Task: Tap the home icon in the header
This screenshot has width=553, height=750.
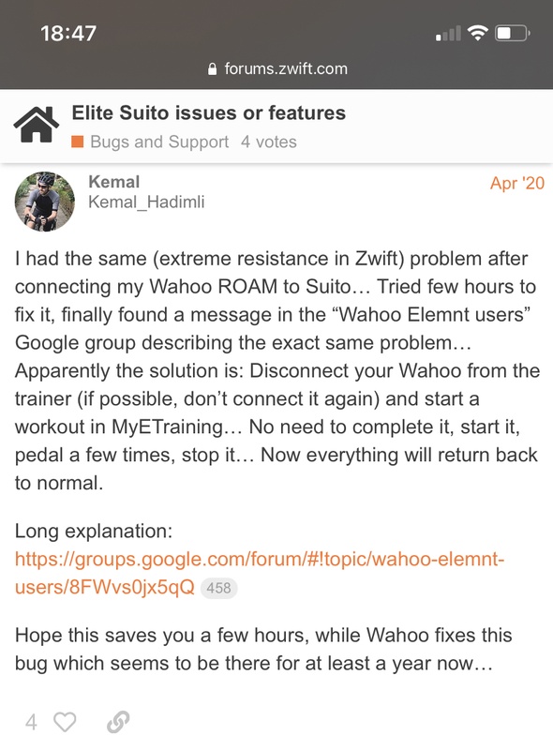Action: pyautogui.click(x=37, y=125)
